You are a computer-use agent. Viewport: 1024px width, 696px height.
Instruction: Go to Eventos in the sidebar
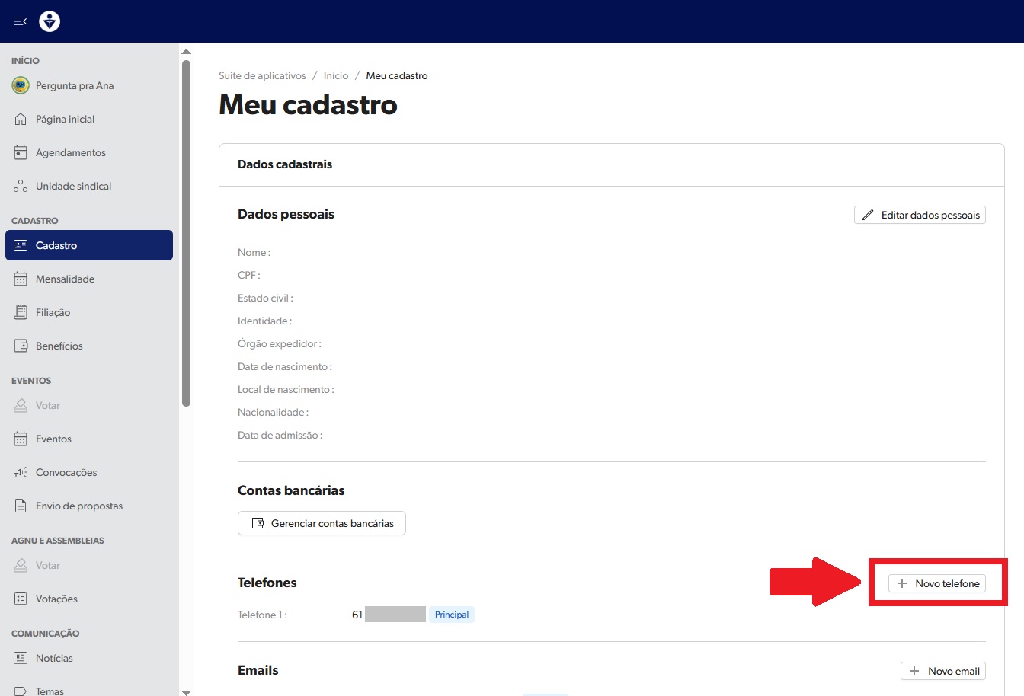click(x=53, y=439)
